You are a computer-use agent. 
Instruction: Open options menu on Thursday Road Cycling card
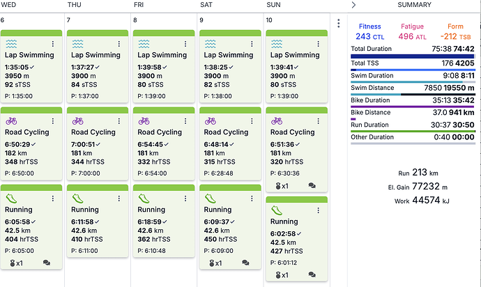pyautogui.click(x=119, y=121)
